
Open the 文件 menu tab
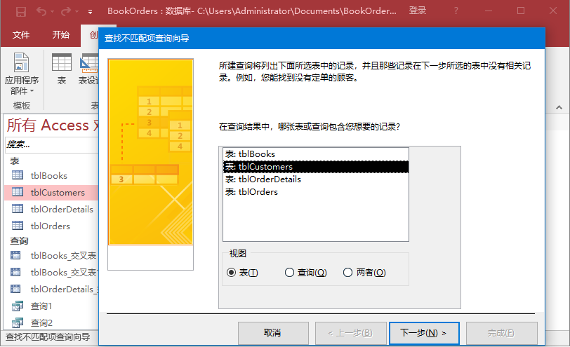click(x=21, y=34)
